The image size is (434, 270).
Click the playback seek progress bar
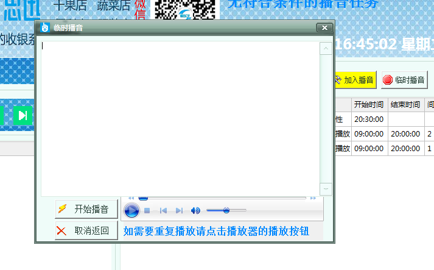[x=222, y=198]
